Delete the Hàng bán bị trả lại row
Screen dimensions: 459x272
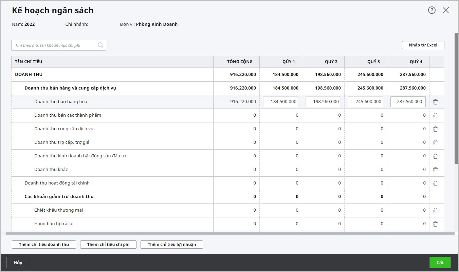tap(435, 224)
